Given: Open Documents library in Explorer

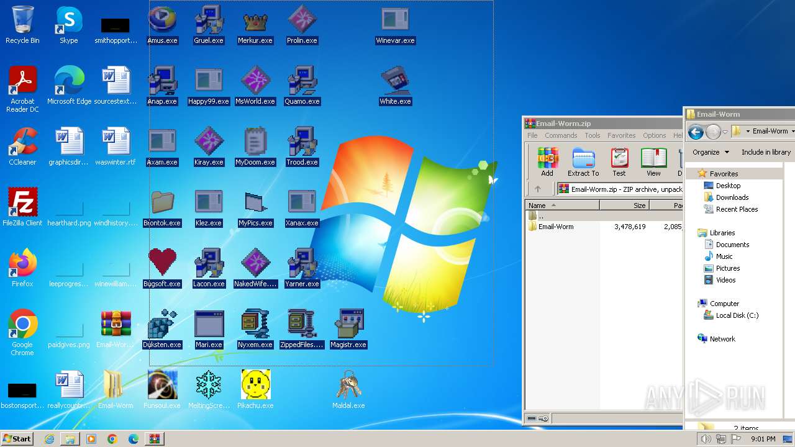Looking at the screenshot, I should (x=732, y=245).
